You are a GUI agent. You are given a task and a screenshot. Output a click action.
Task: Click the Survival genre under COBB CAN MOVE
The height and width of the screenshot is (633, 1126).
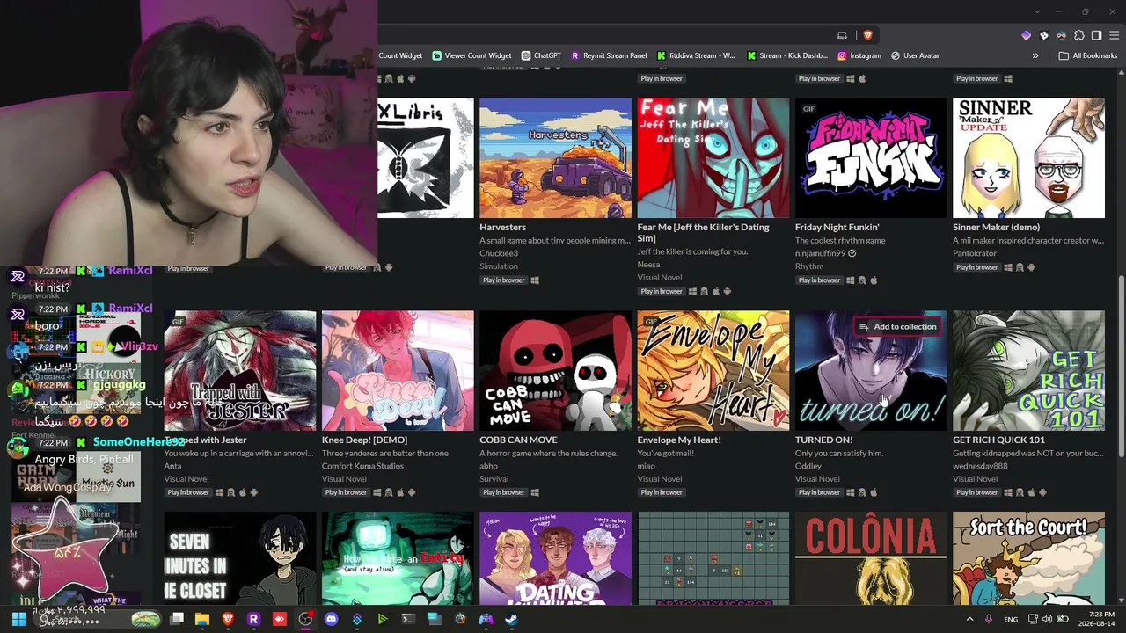pyautogui.click(x=494, y=479)
